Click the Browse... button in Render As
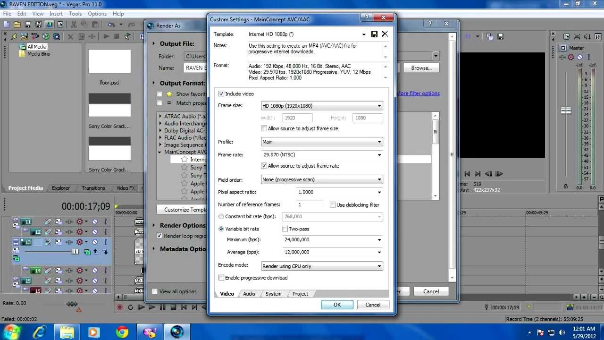 tap(421, 68)
